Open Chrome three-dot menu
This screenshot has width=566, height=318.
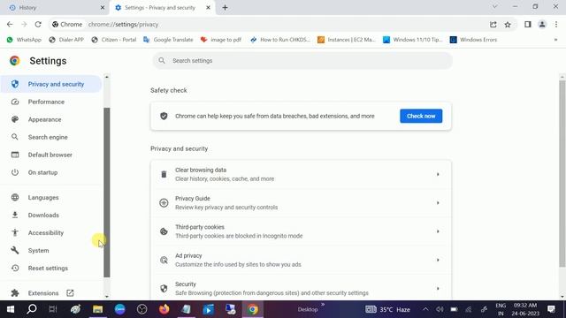click(x=556, y=24)
